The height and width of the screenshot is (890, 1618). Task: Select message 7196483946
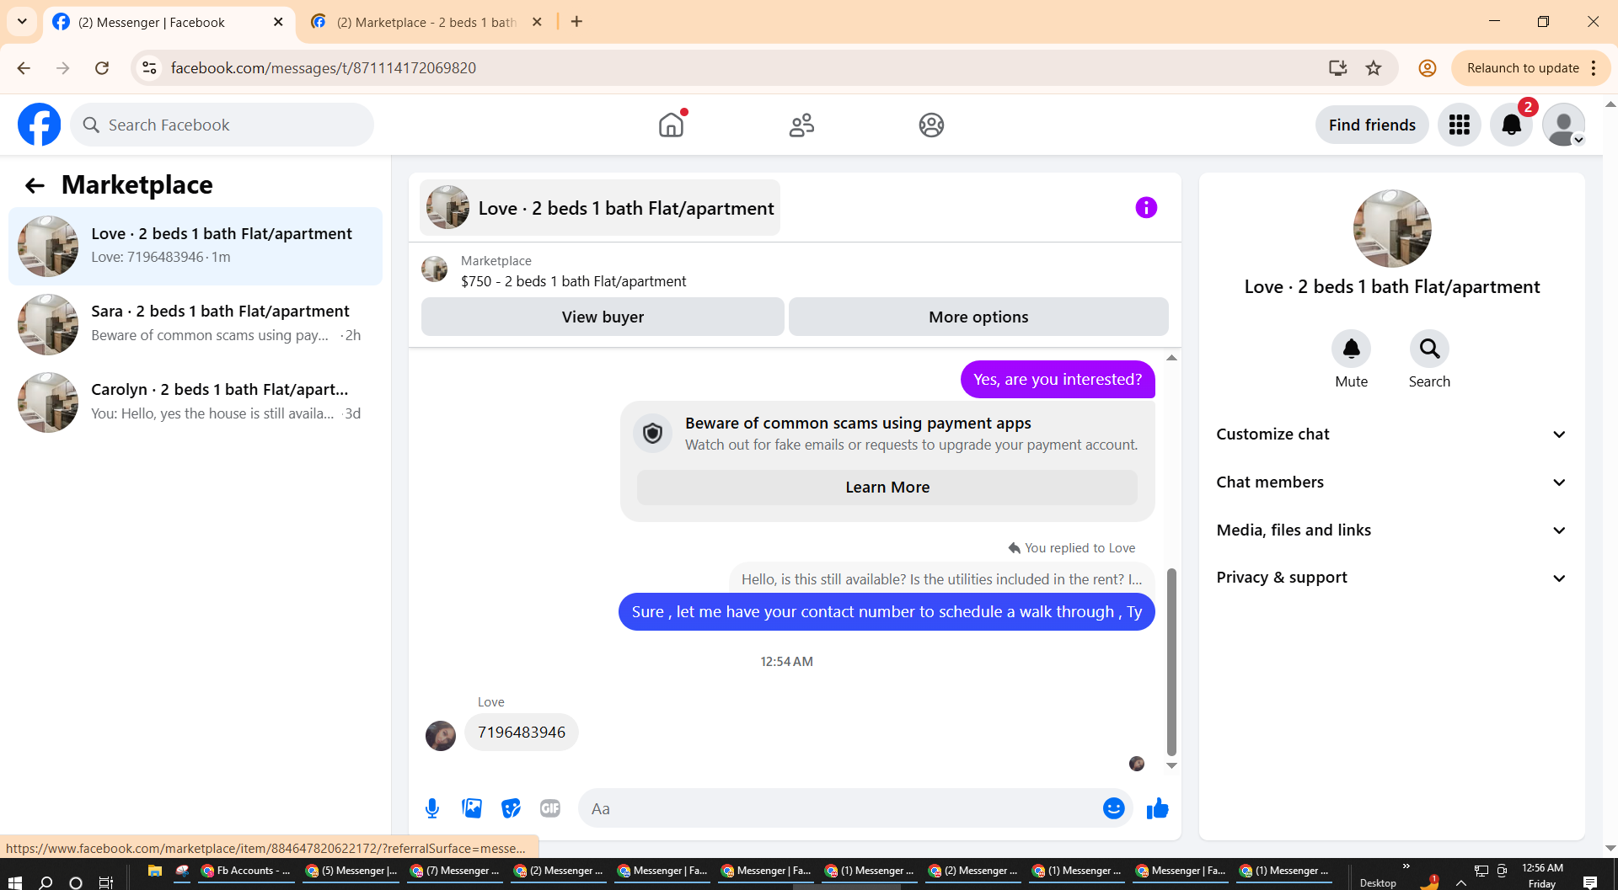[x=522, y=733]
